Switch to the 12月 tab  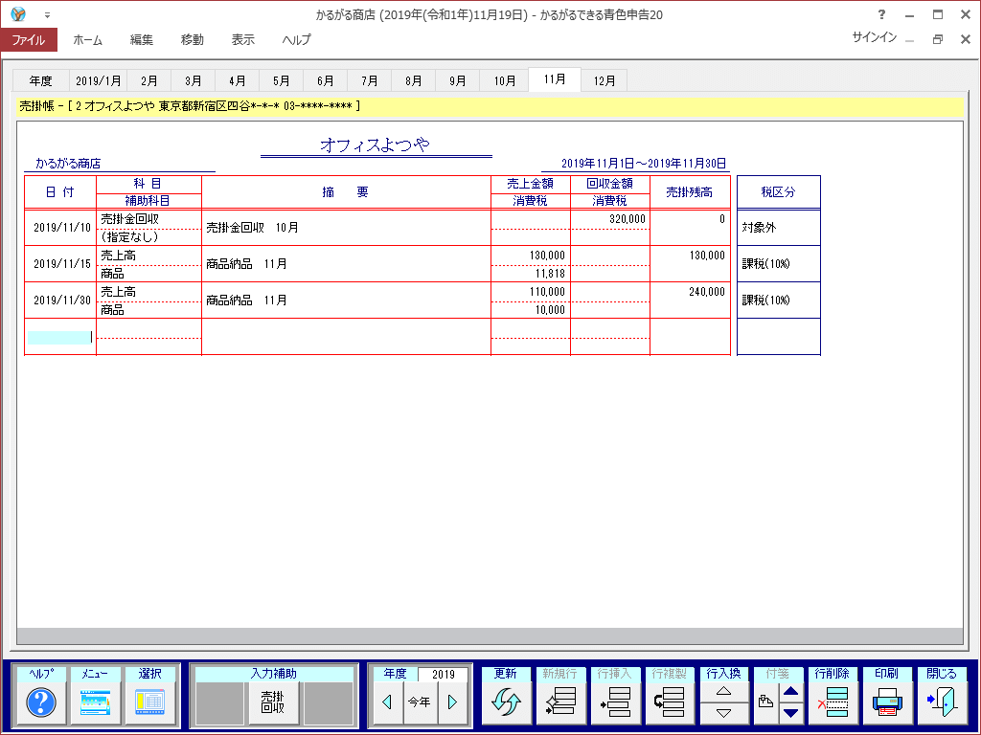coord(604,80)
